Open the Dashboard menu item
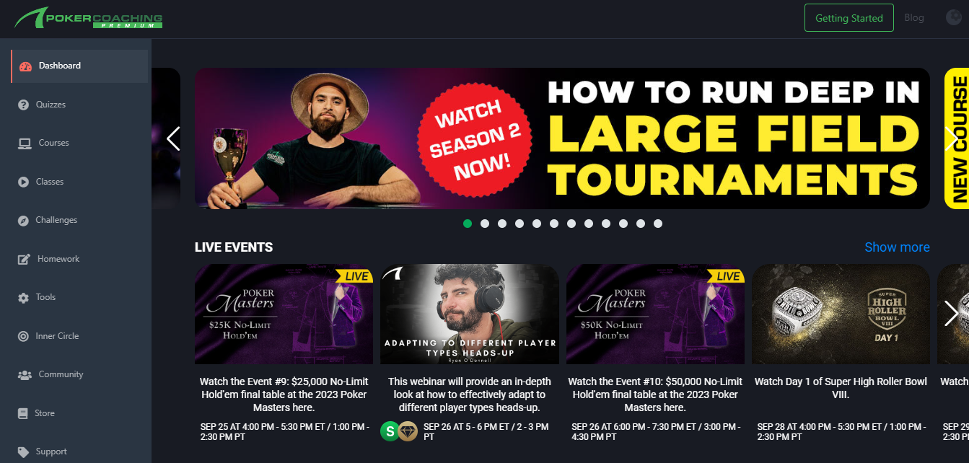The image size is (969, 463). pos(79,66)
